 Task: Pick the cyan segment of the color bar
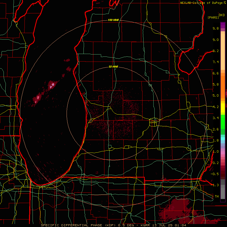pyautogui.click(x=223, y=139)
